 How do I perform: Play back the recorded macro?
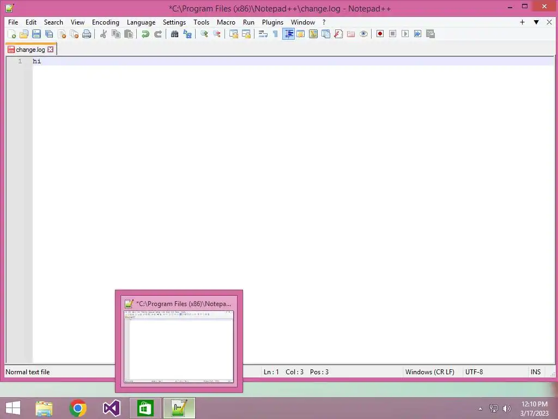coord(405,34)
